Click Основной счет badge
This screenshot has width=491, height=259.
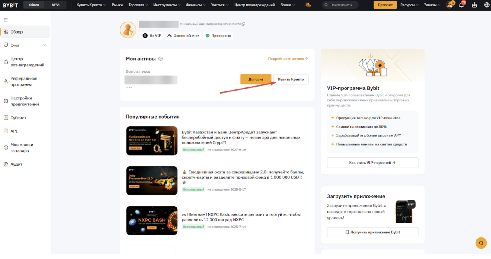point(183,36)
